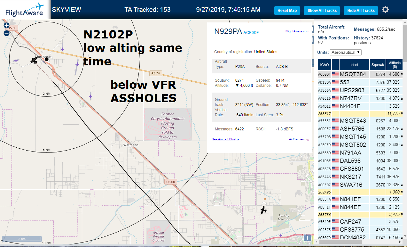407x247 pixels.
Task: Click the SKYVIEW title text
Action: 67,10
